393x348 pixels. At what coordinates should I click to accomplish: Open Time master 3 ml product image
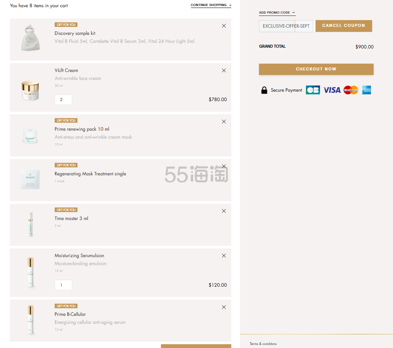point(30,224)
